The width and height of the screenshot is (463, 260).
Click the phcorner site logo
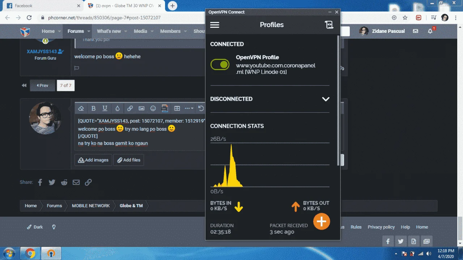pyautogui.click(x=25, y=31)
